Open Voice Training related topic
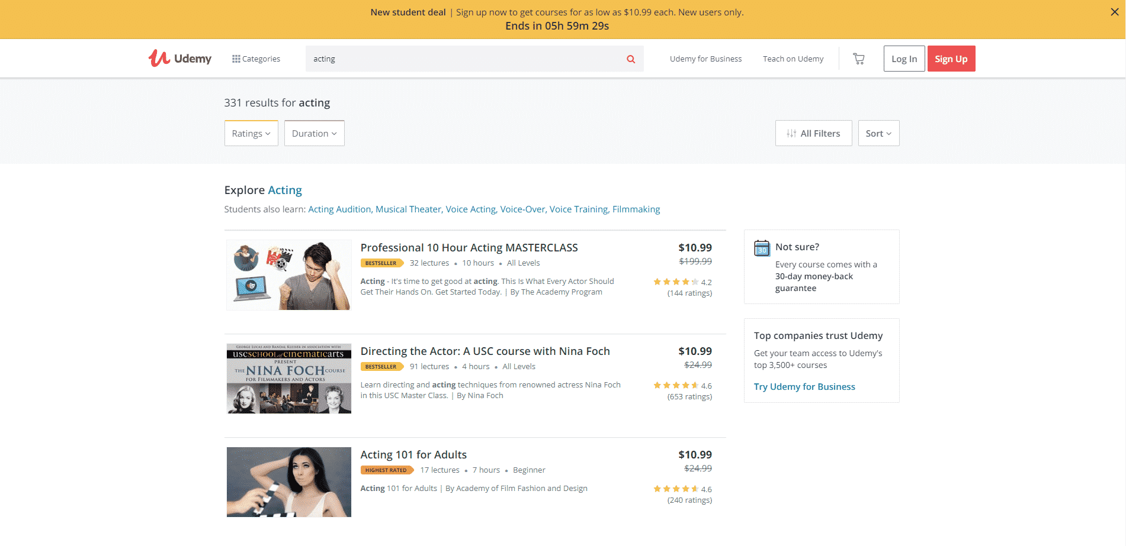The image size is (1126, 546). (x=579, y=209)
